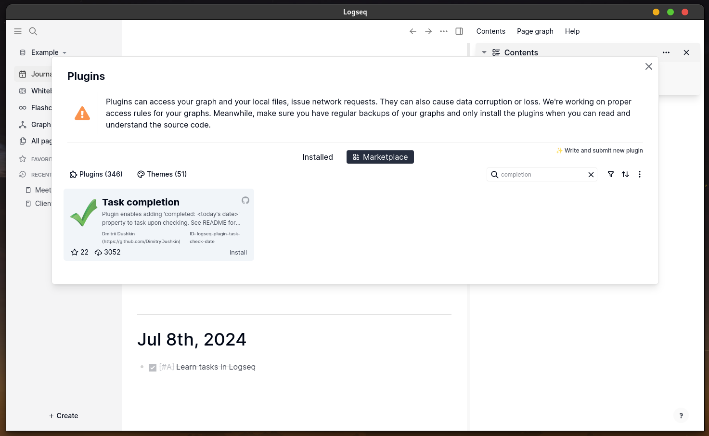Toggle the left sidebar hamburger menu
This screenshot has width=709, height=436.
pos(18,31)
